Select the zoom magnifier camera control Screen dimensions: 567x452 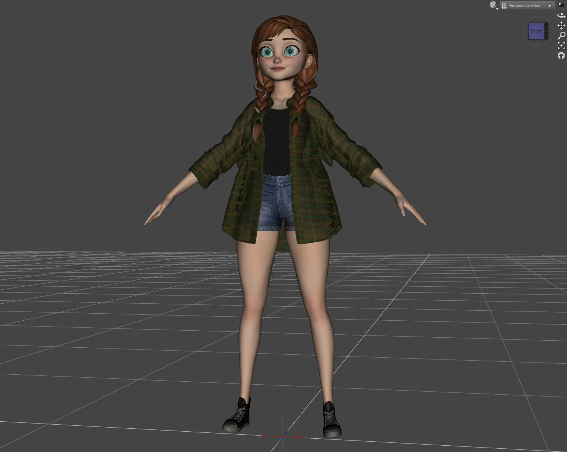(x=561, y=36)
